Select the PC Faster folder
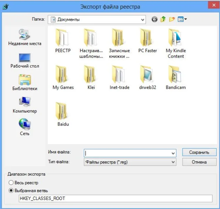The width and height of the screenshot is (220, 209). 147,41
